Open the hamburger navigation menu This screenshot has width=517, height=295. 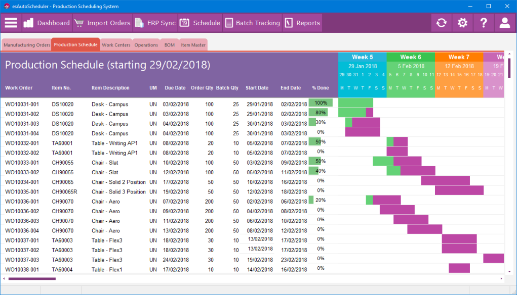[x=11, y=23]
